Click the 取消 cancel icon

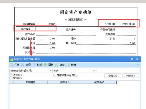click(68, 65)
